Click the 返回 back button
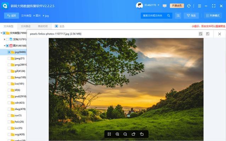Screen dimensions: 226x141 [x=12, y=16]
